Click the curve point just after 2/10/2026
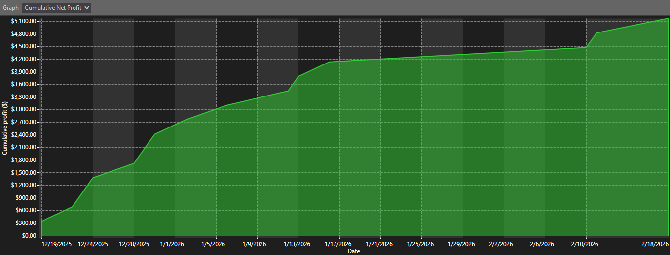The image size is (670, 255). (x=597, y=33)
